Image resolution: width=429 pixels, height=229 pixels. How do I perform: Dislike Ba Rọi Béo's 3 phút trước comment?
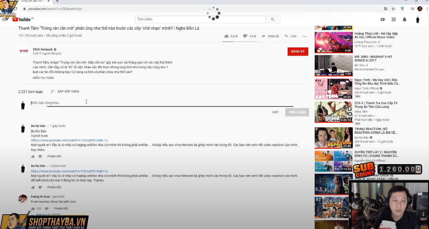tap(40, 187)
